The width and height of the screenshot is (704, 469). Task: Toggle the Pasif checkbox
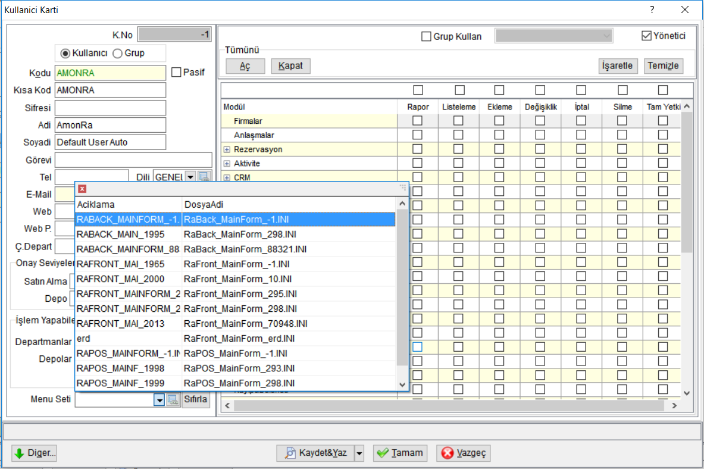coord(177,72)
